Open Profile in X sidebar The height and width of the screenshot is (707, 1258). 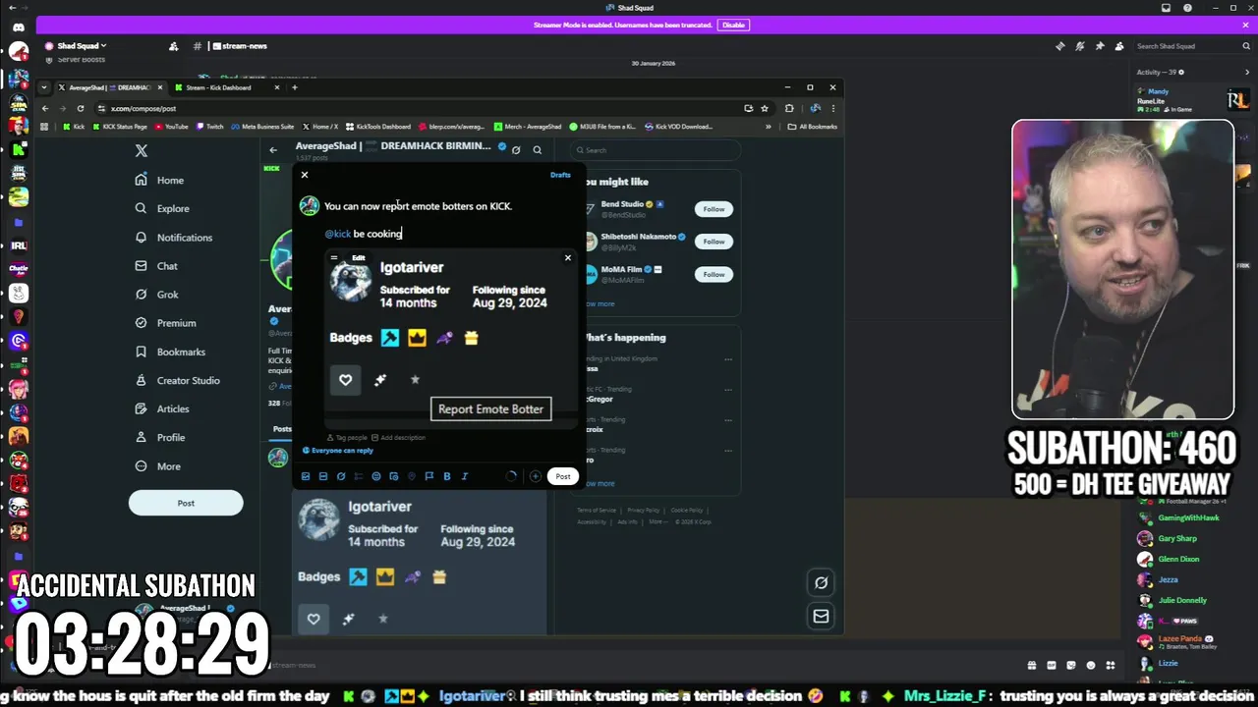tap(160, 437)
